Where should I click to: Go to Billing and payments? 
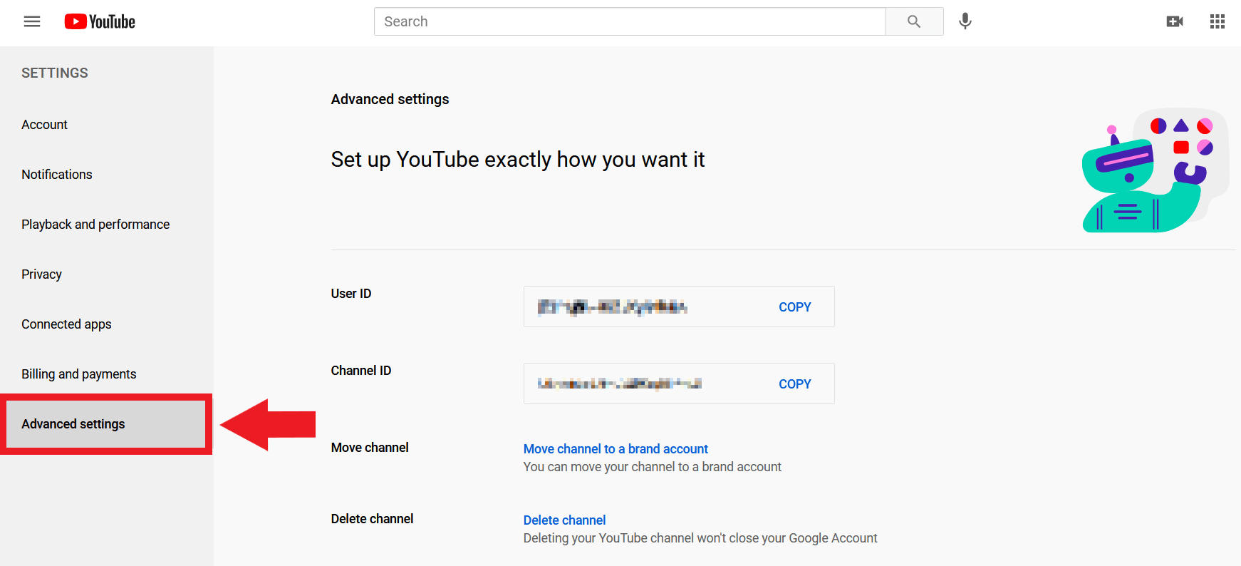(x=78, y=374)
